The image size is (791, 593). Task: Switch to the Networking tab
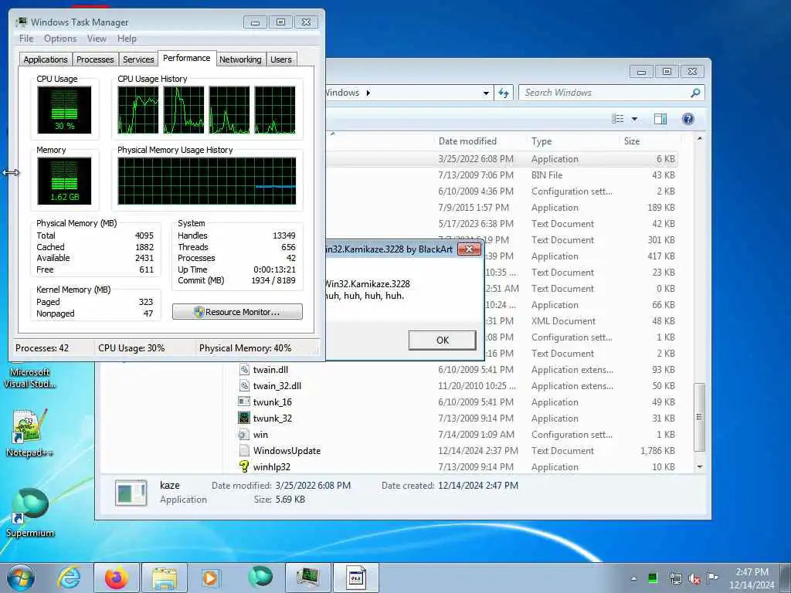(240, 59)
